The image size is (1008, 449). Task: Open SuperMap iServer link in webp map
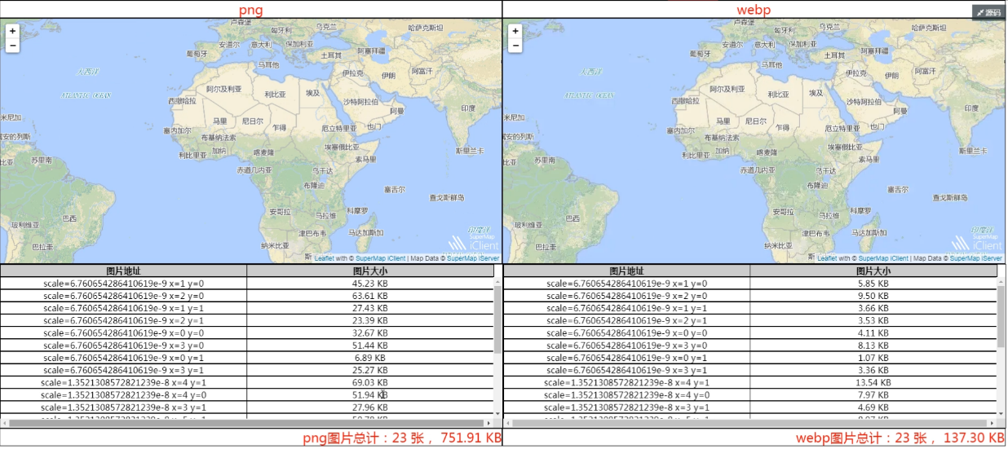[976, 258]
